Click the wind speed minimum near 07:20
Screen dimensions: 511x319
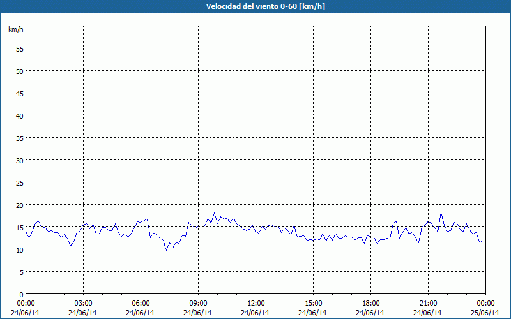coord(166,249)
